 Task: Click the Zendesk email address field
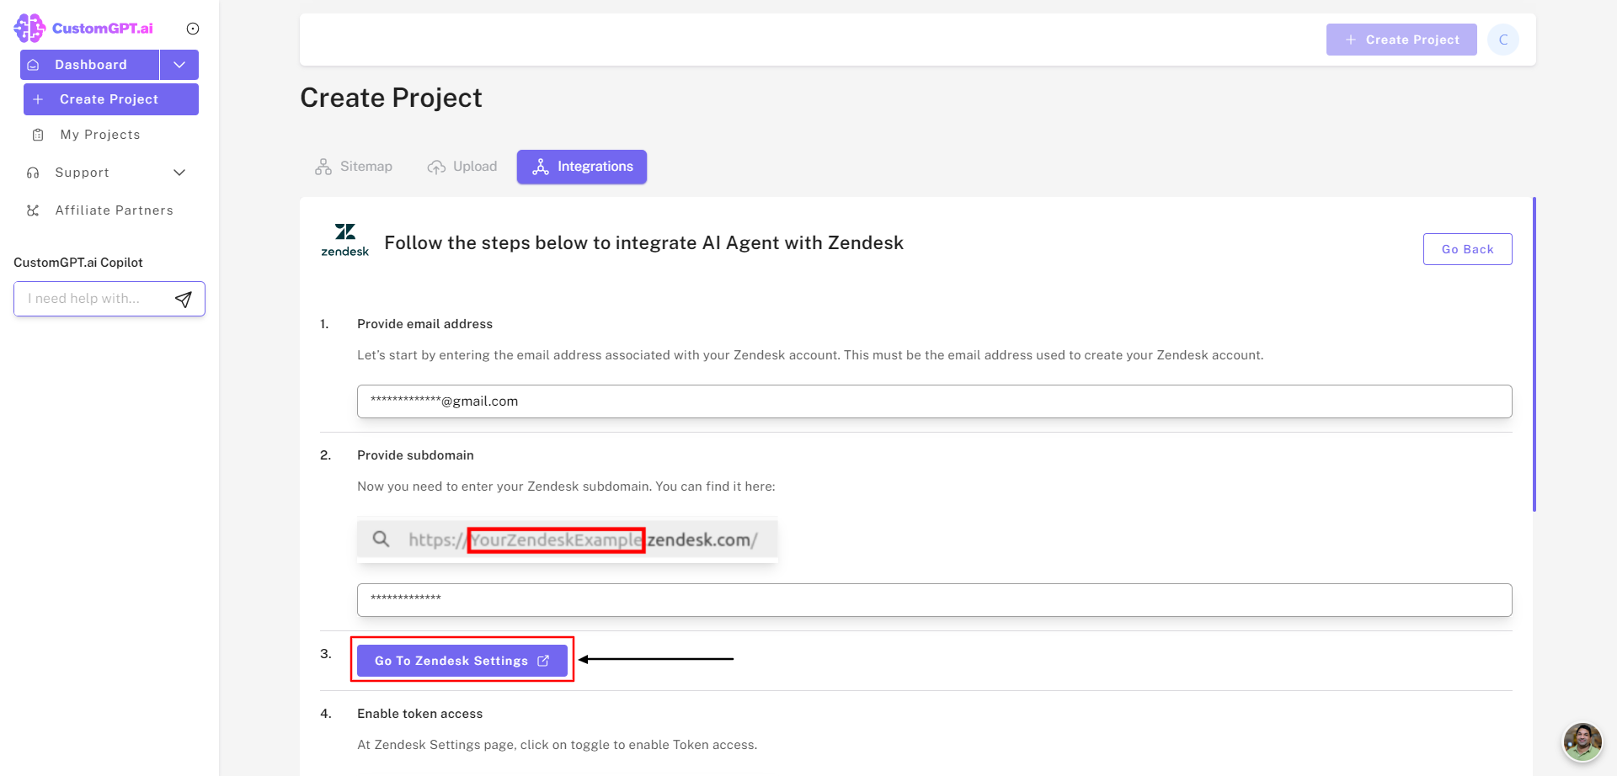point(934,401)
